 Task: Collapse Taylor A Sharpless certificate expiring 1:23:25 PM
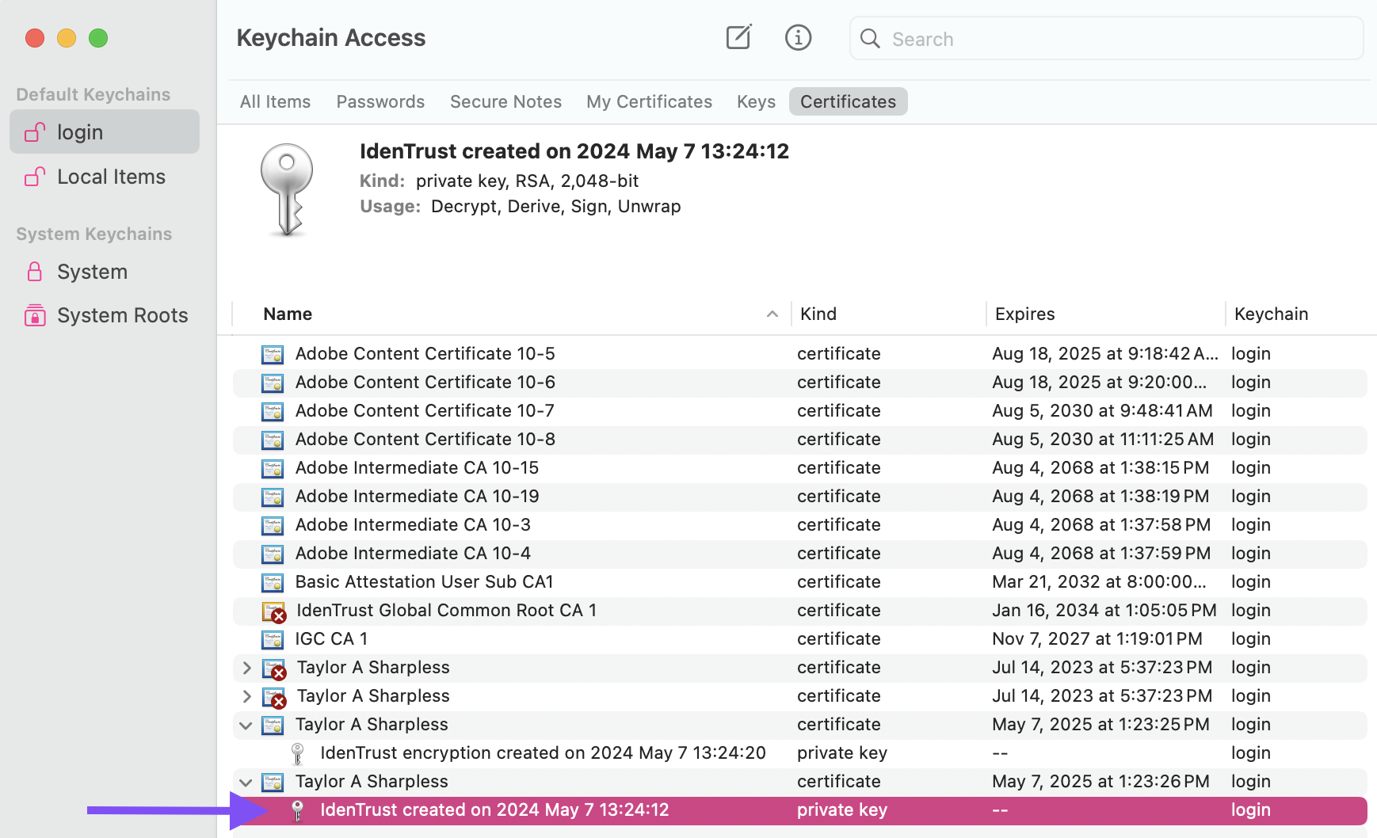(x=246, y=726)
